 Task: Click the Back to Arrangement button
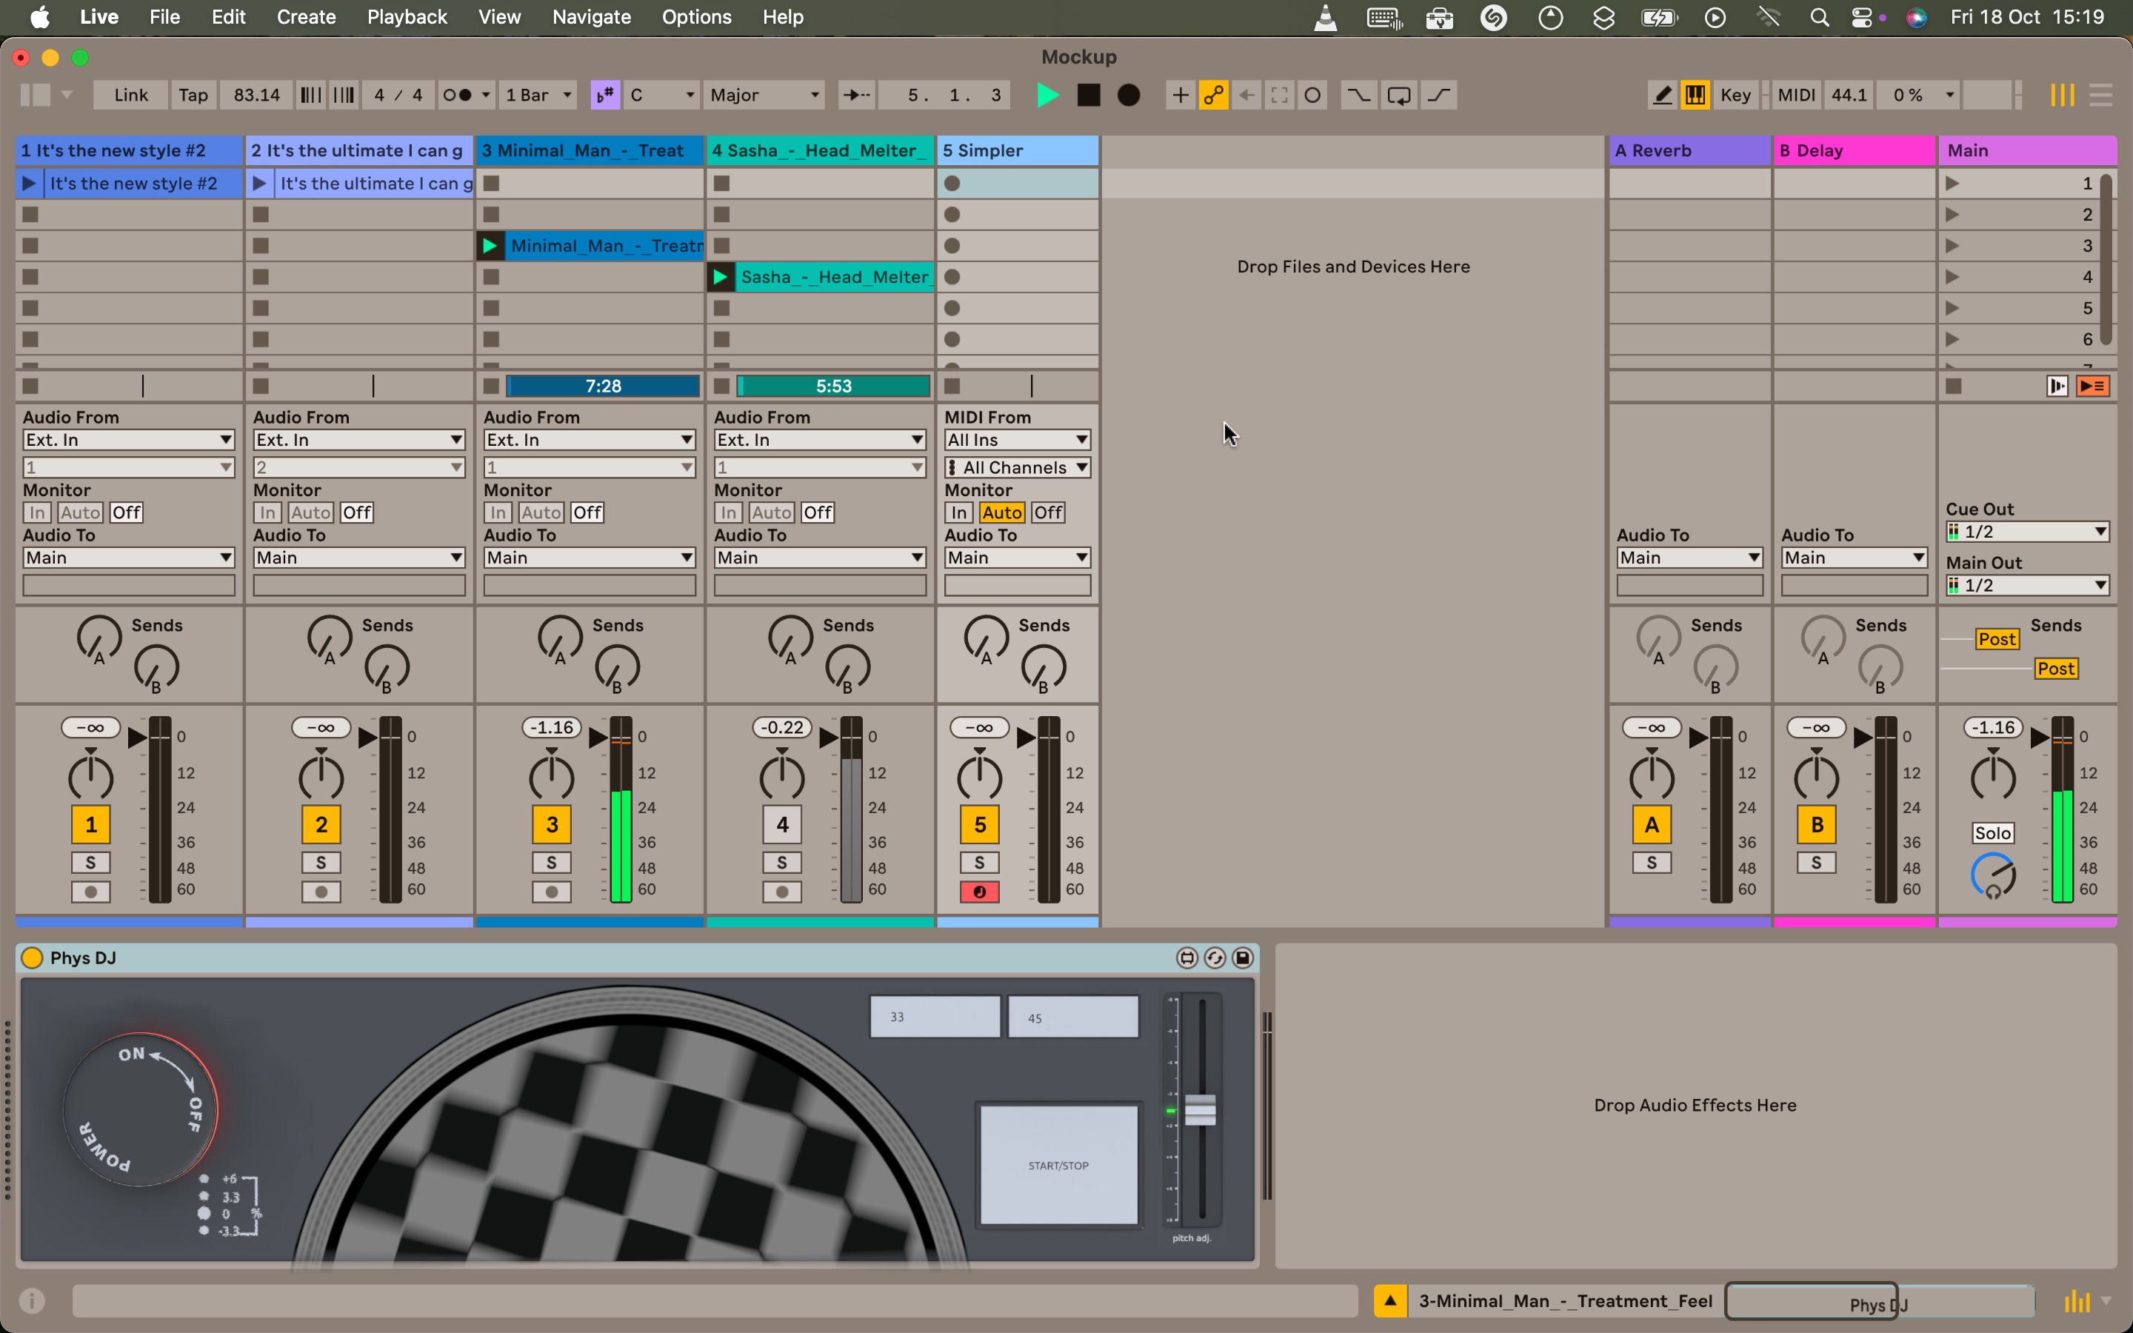pyautogui.click(x=2092, y=386)
